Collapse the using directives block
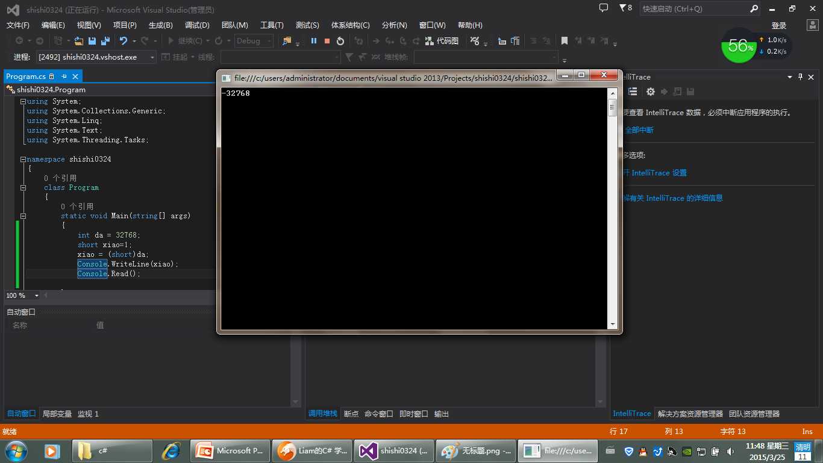The width and height of the screenshot is (823, 463). coord(23,101)
